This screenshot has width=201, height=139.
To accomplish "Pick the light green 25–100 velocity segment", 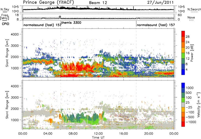I will (x=183, y=100).
